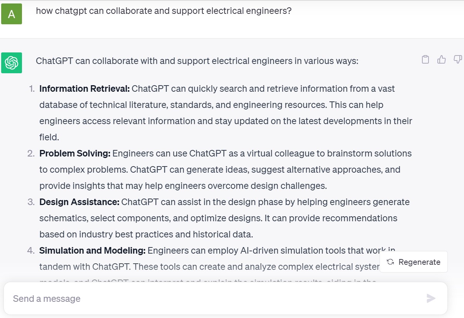The height and width of the screenshot is (318, 464).
Task: Click the Regenerate label text
Action: pos(419,262)
